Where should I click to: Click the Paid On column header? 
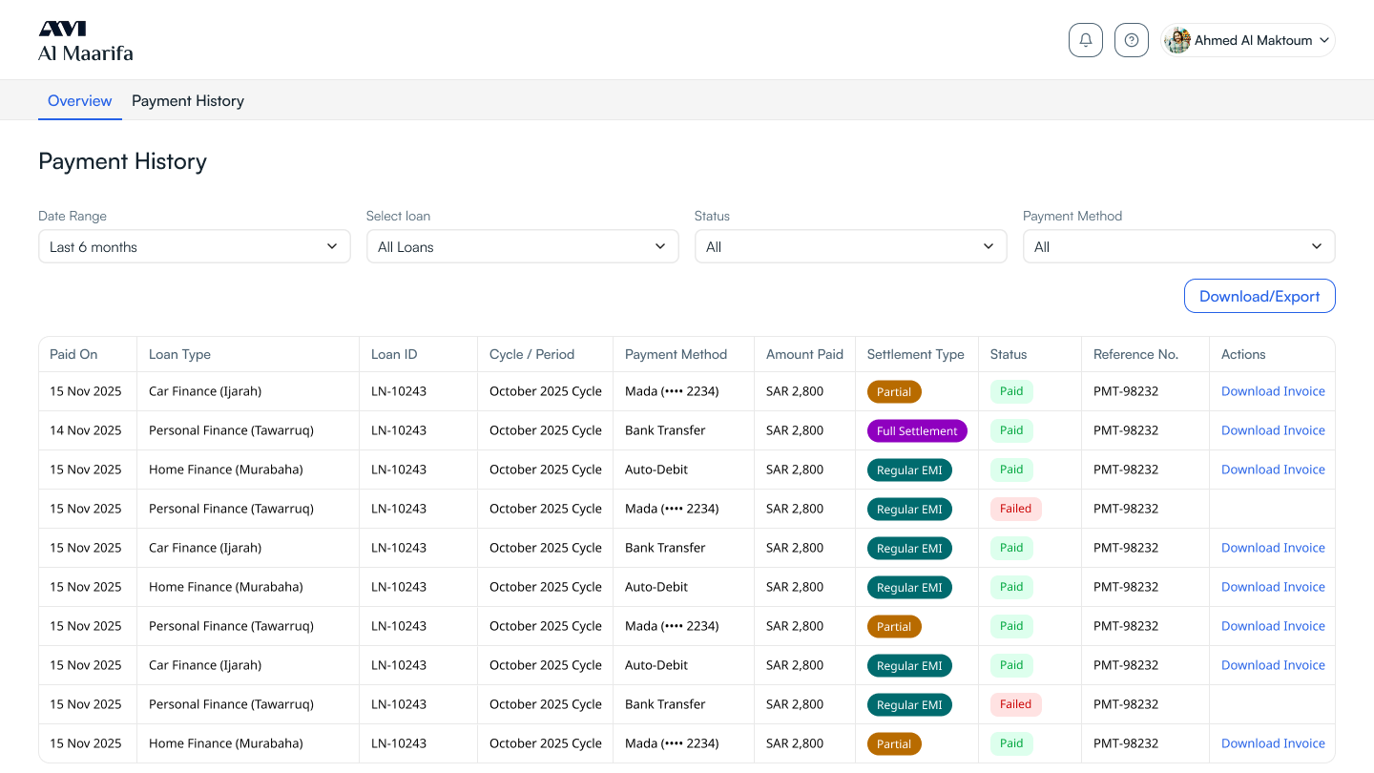pos(74,354)
